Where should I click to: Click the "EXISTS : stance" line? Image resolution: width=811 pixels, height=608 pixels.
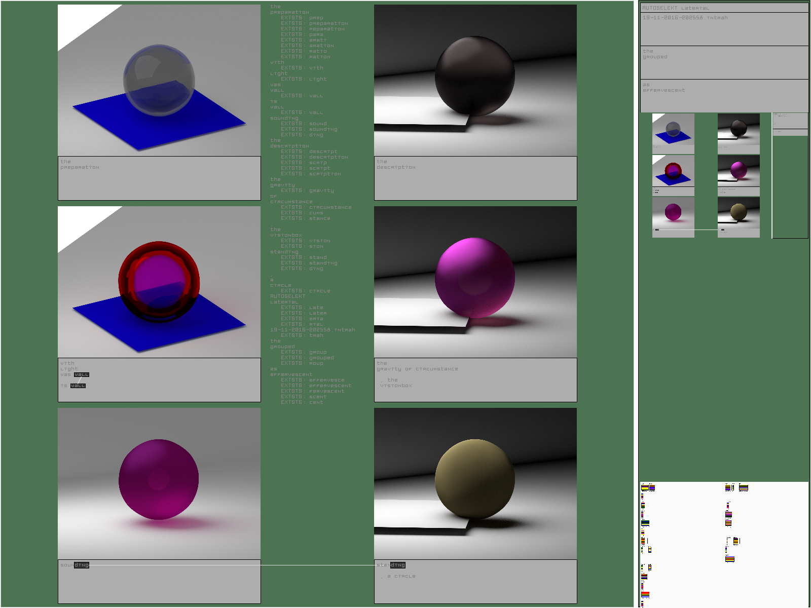[x=306, y=218]
